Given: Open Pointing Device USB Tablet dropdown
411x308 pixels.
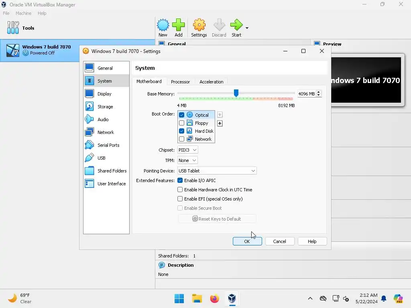Looking at the screenshot, I should click(x=217, y=171).
